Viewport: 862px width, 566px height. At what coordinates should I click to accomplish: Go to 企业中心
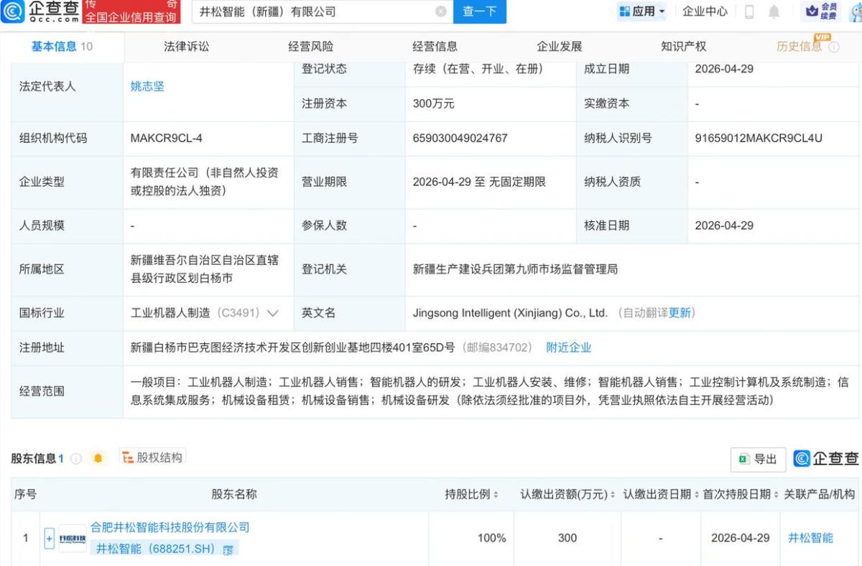(705, 11)
